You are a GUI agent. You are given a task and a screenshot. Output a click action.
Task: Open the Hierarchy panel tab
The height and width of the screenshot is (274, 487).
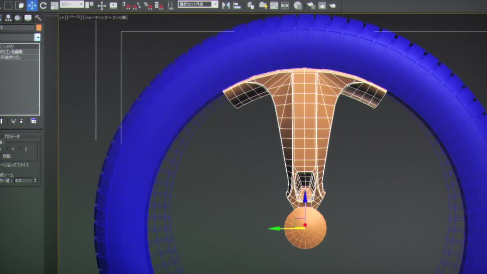[x=8, y=18]
